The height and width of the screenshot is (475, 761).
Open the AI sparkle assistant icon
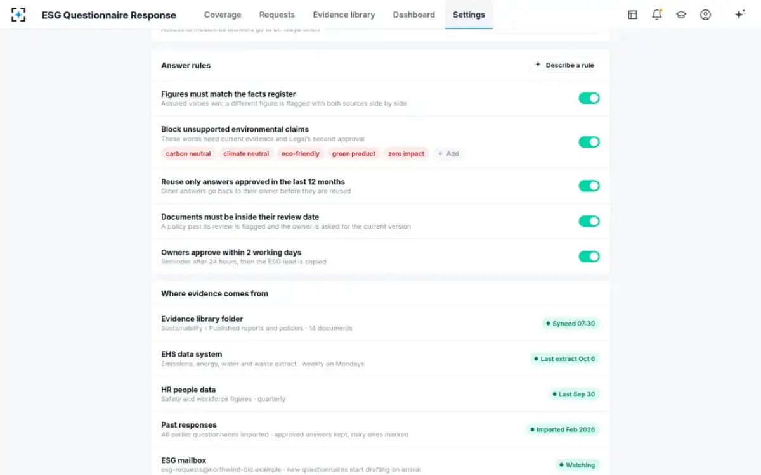[739, 15]
